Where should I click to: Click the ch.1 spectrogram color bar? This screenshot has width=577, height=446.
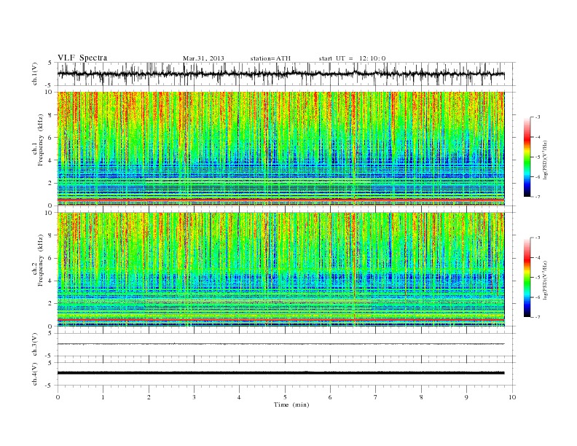point(527,157)
